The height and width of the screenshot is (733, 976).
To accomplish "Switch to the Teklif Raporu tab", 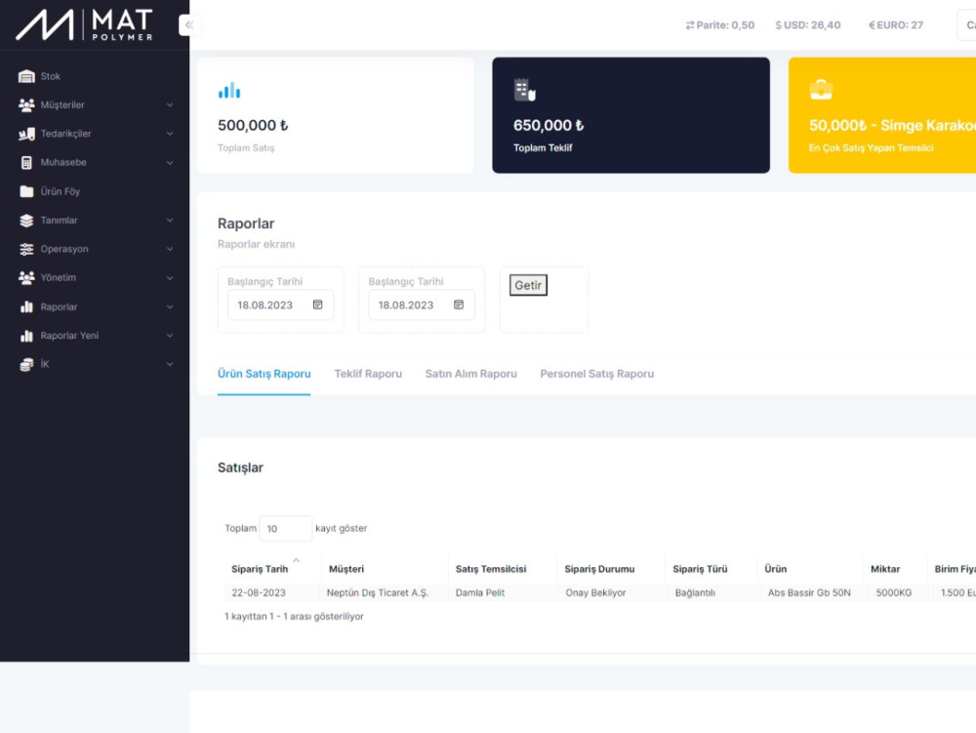I will tap(368, 374).
